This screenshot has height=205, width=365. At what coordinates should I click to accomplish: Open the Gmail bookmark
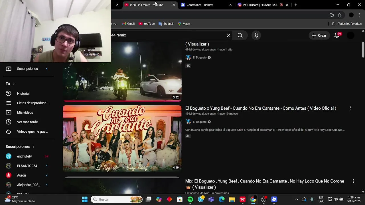tap(128, 24)
